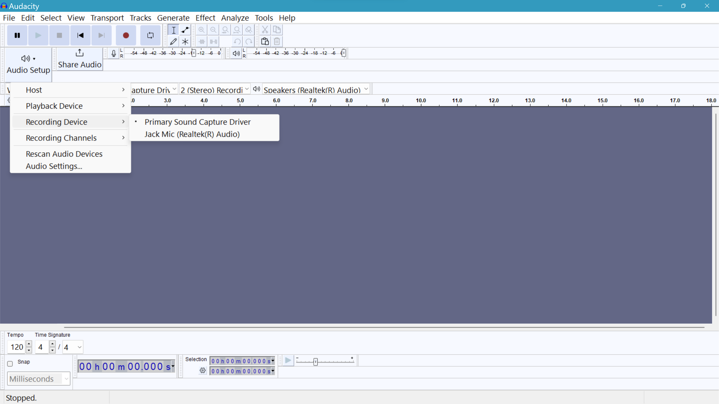This screenshot has height=404, width=719.
Task: Click the Selection toolbar settings gear
Action: [x=202, y=371]
